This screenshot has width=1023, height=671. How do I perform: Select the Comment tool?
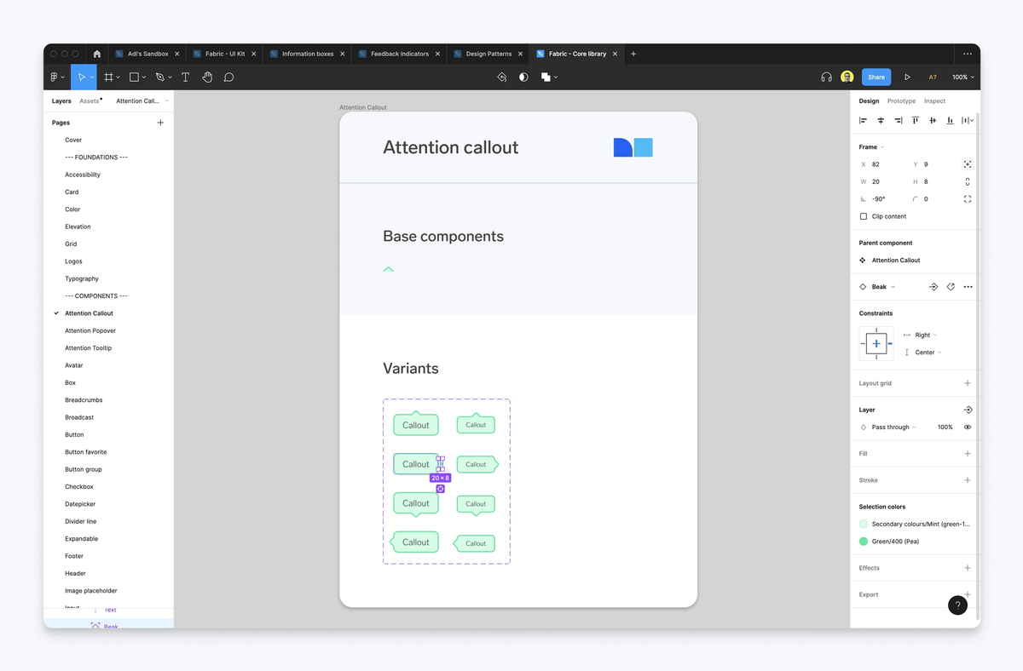tap(228, 77)
